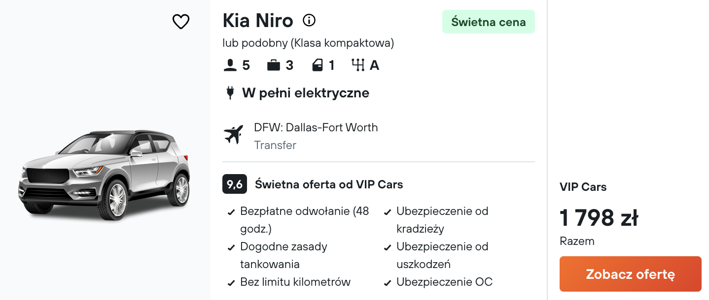Save Kia Niro with the heart icon
Screen dimensions: 709x300
tap(181, 21)
